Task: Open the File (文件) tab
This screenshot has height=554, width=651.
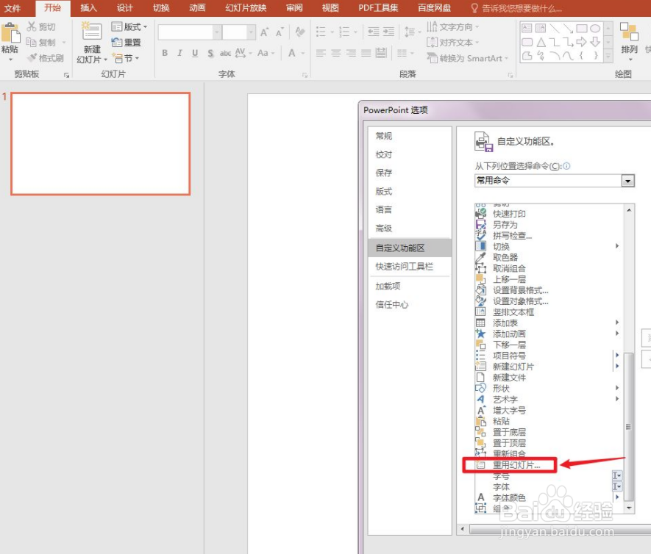Action: pyautogui.click(x=13, y=8)
